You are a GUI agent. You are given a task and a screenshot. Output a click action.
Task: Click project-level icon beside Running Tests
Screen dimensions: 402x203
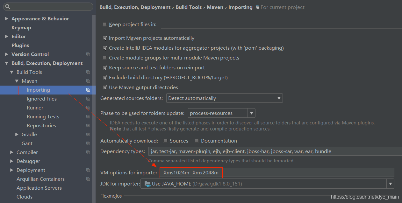click(88, 117)
